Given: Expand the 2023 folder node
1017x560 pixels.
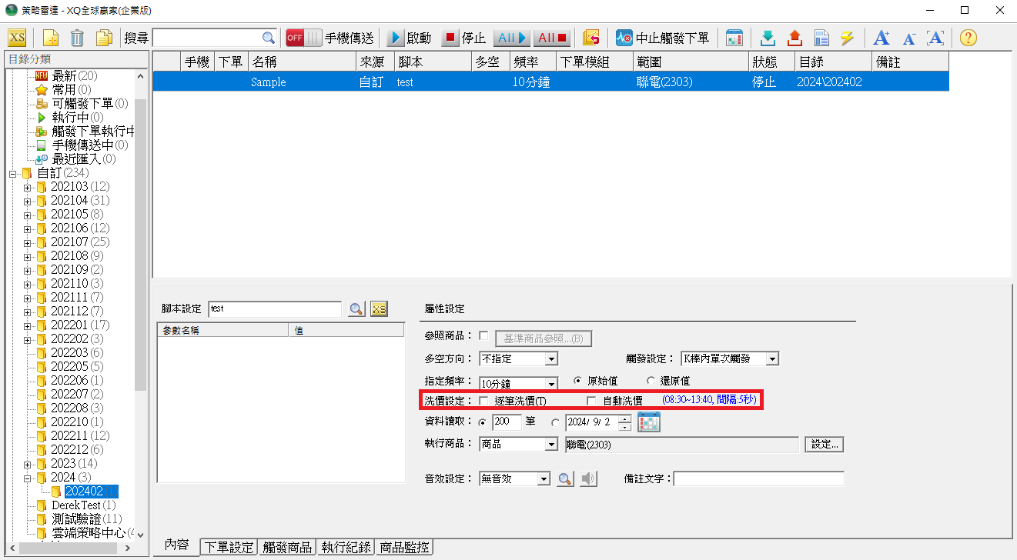Looking at the screenshot, I should pos(28,464).
